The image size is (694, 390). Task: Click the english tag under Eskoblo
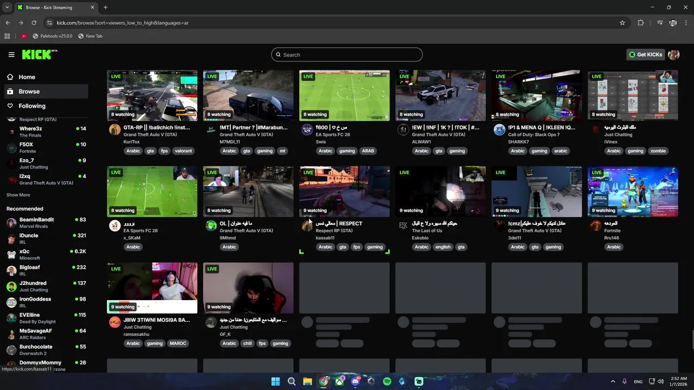[443, 247]
